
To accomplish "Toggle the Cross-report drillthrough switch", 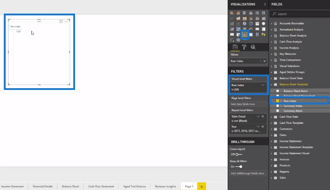I will (238, 154).
